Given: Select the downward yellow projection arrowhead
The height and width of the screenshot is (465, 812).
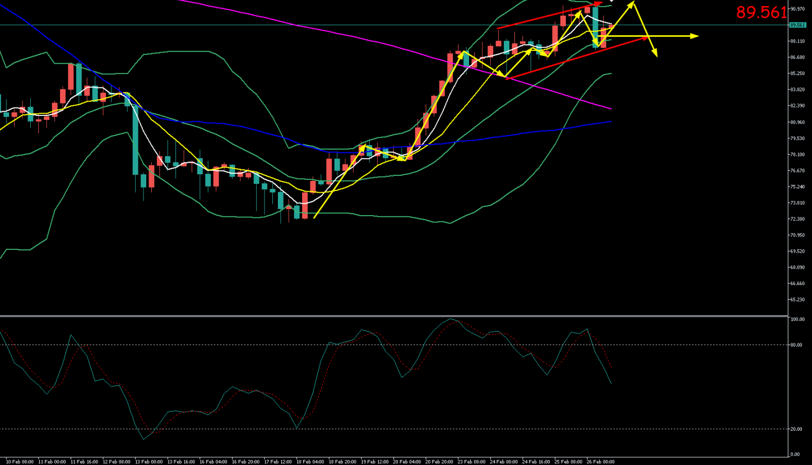Looking at the screenshot, I should 655,54.
